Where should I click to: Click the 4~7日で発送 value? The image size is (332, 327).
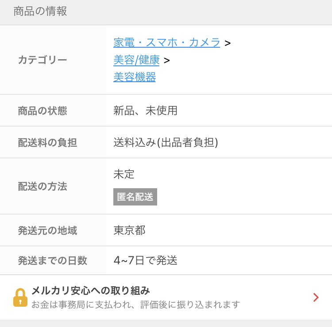point(145,260)
